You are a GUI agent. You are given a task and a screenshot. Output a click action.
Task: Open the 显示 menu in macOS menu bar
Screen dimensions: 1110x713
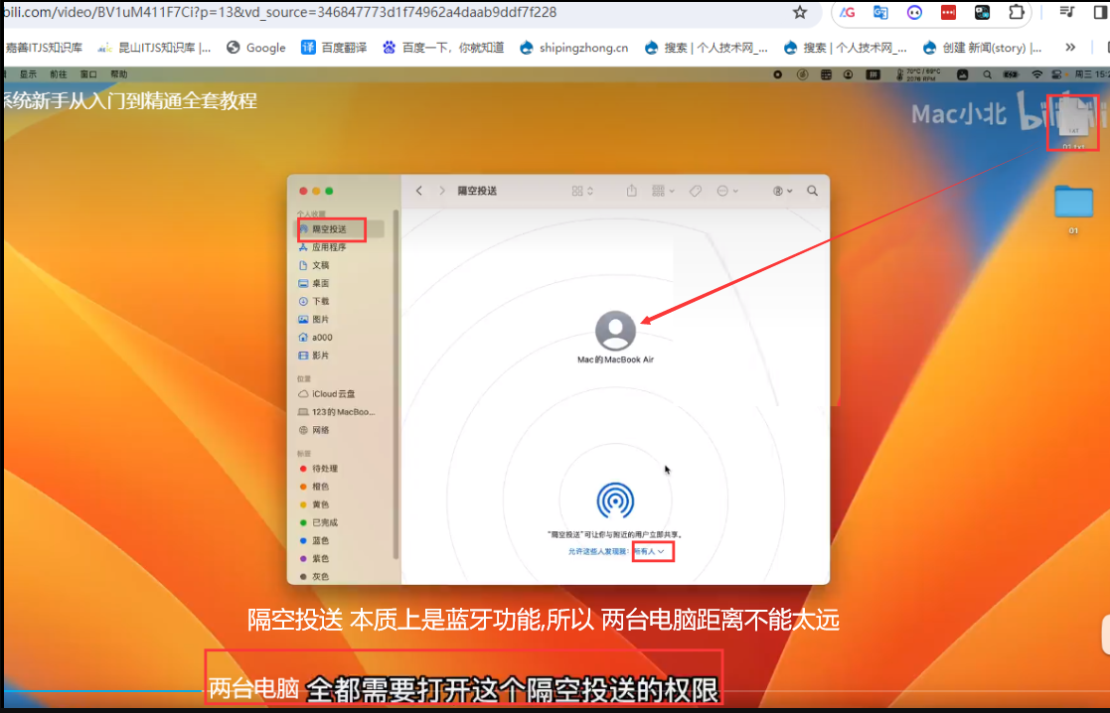pos(28,74)
